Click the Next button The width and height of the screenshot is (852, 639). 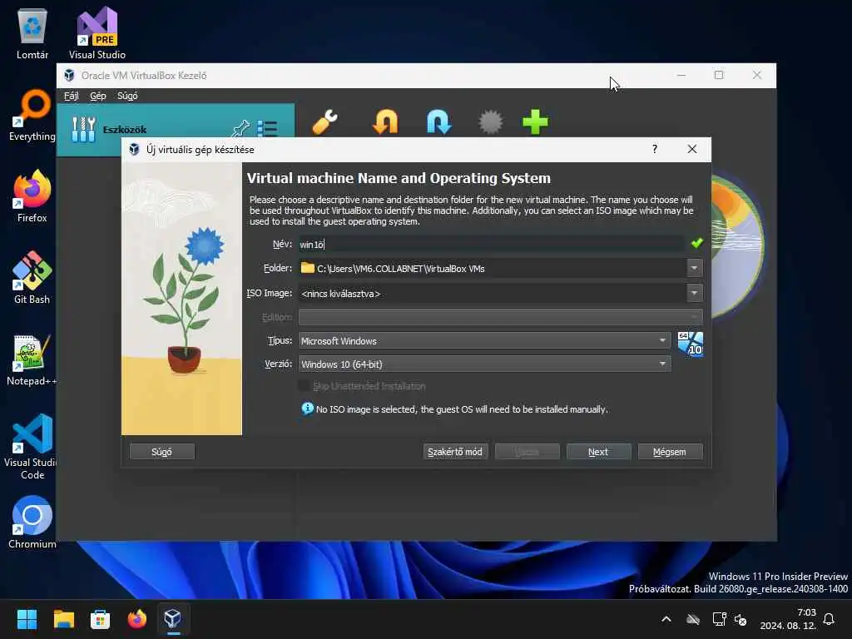tap(598, 452)
